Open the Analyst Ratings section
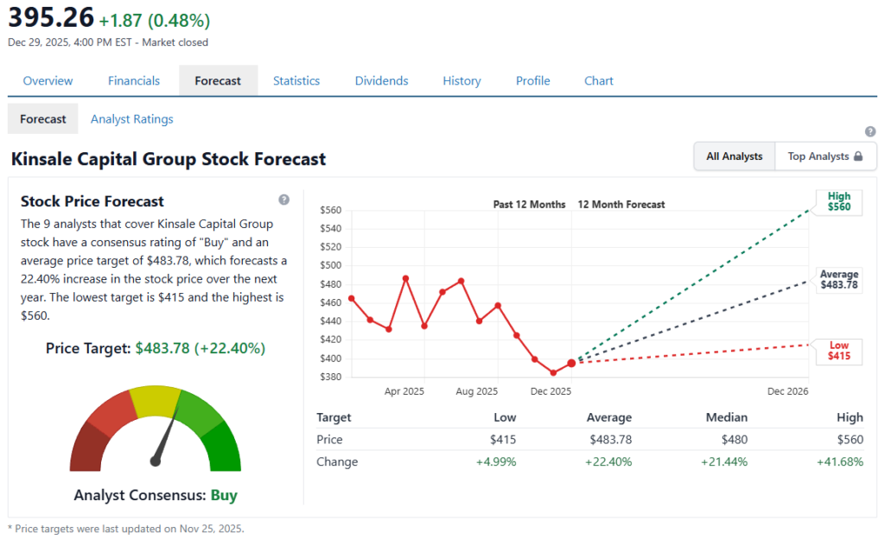 click(x=131, y=118)
